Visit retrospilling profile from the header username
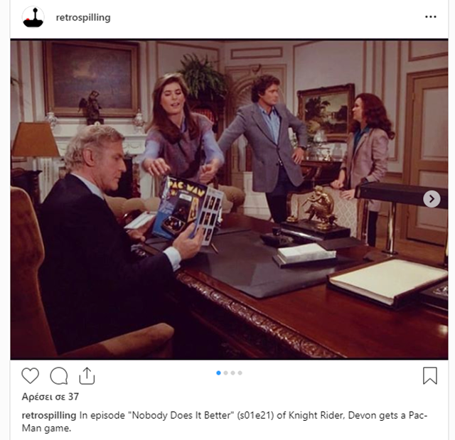The image size is (455, 440). tap(83, 17)
